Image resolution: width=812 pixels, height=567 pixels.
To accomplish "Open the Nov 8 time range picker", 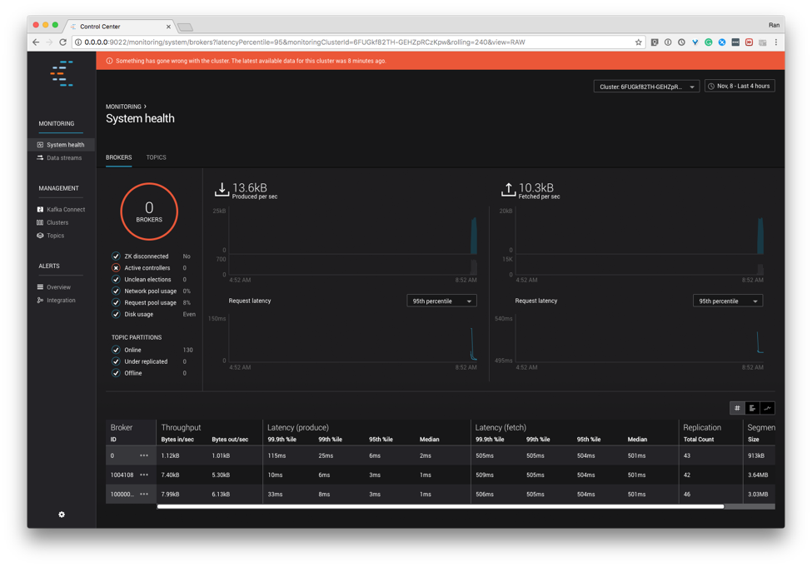I will click(x=740, y=86).
